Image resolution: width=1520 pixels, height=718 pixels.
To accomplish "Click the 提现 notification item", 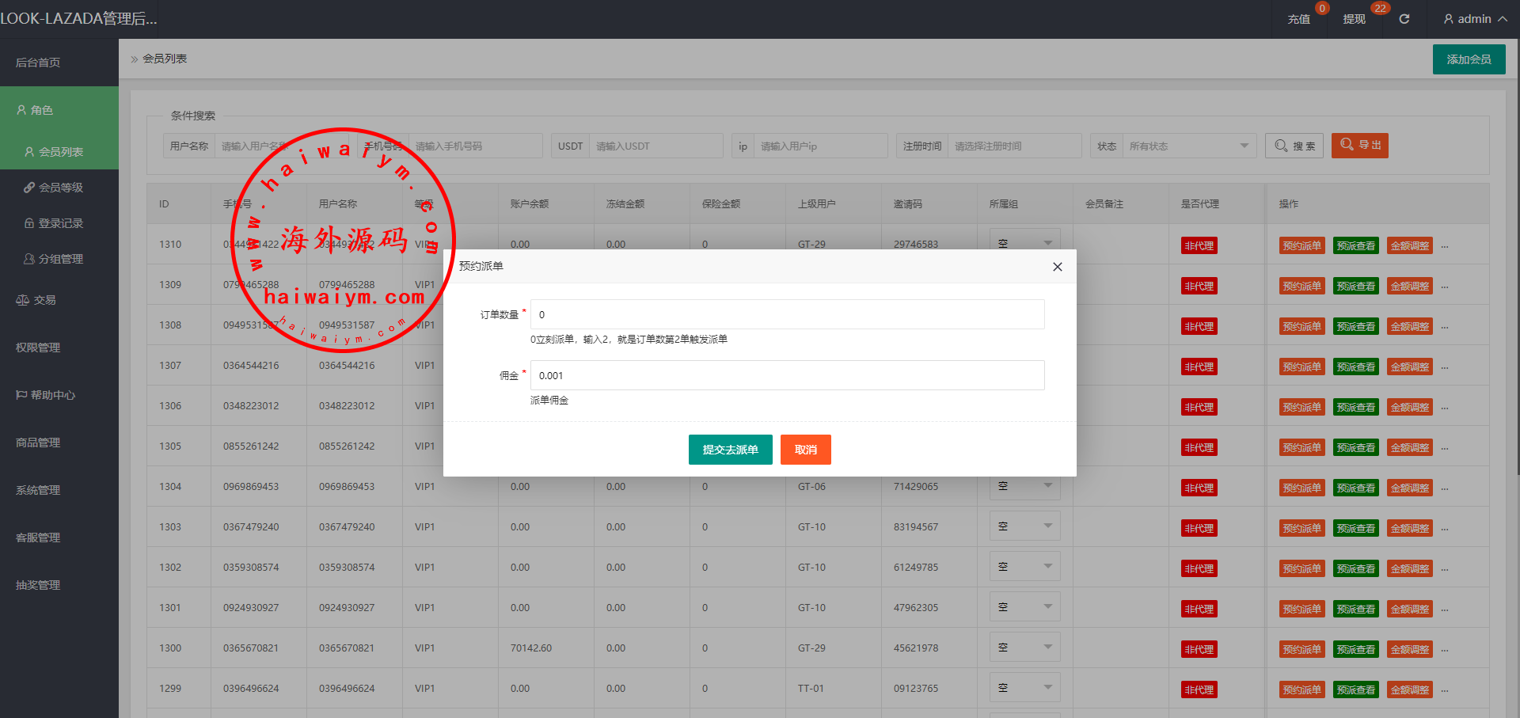I will 1355,19.
